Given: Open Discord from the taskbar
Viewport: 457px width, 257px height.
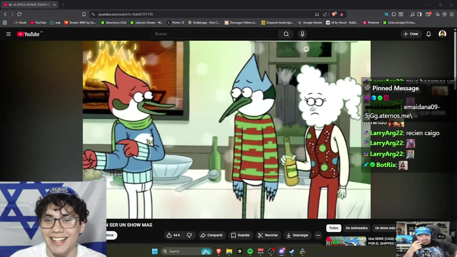Looking at the screenshot, I should (x=281, y=251).
